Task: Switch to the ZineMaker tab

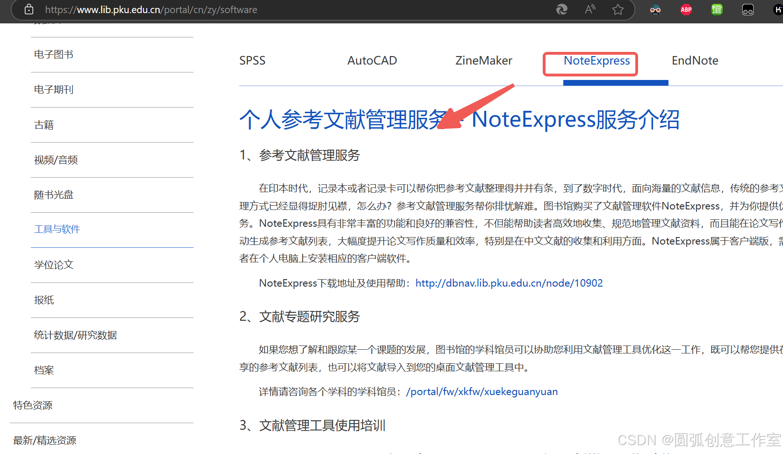Action: (484, 60)
